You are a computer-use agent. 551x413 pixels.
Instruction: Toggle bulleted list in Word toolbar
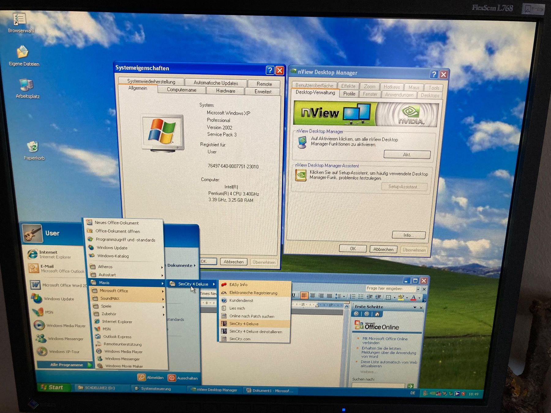point(361,297)
